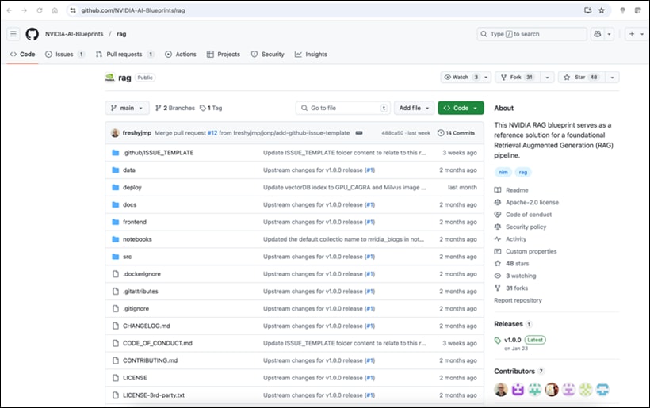
Task: Click the site info icon in address bar
Action: (x=73, y=10)
